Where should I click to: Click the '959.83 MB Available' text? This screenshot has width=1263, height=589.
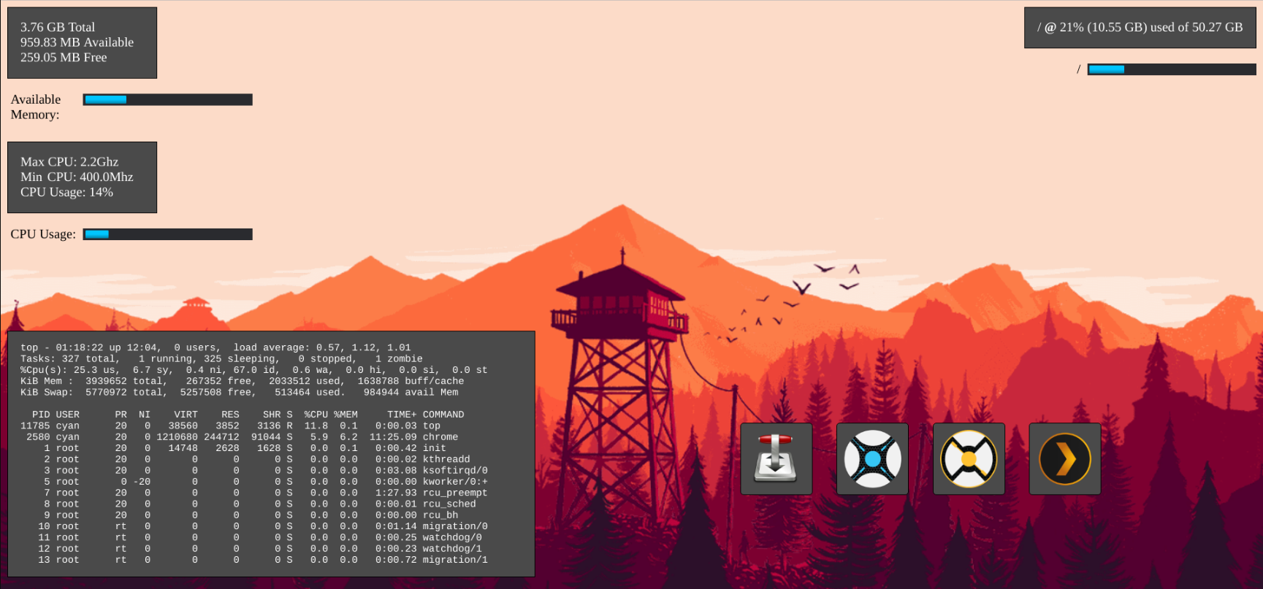tap(77, 42)
